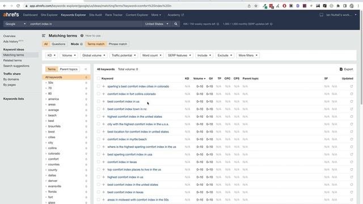Open the Exclude filter dropdown
Image resolution: width=363 pixels, height=204 pixels.
click(225, 56)
